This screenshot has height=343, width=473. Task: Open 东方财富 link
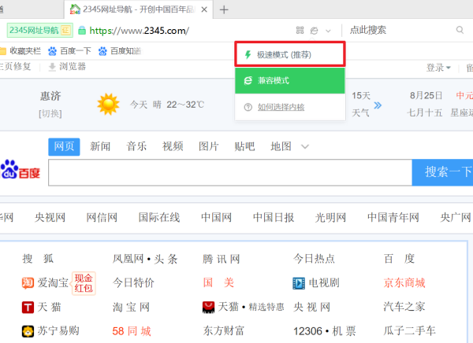point(224,330)
